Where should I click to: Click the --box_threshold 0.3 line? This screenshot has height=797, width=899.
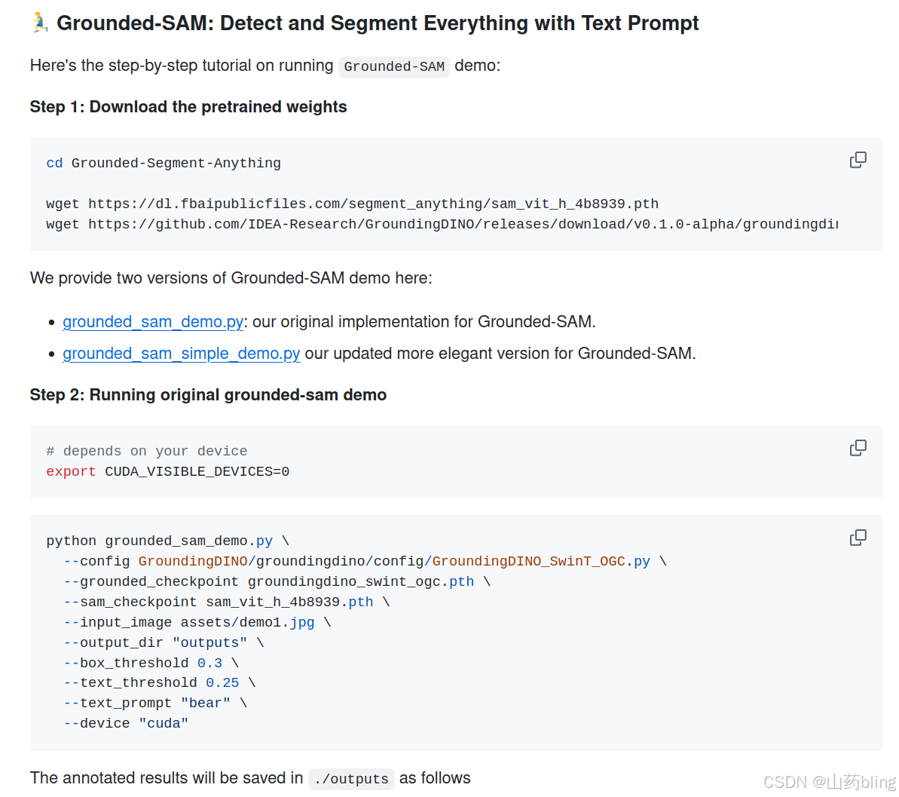pos(151,664)
